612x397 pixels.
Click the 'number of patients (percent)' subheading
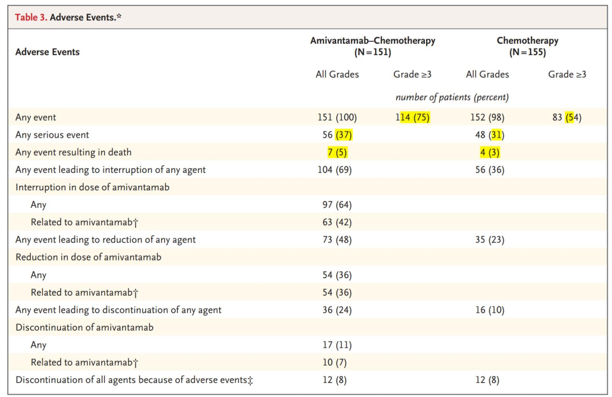point(452,97)
